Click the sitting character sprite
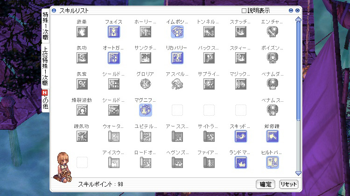This screenshot has width=350, height=196. click(x=63, y=167)
